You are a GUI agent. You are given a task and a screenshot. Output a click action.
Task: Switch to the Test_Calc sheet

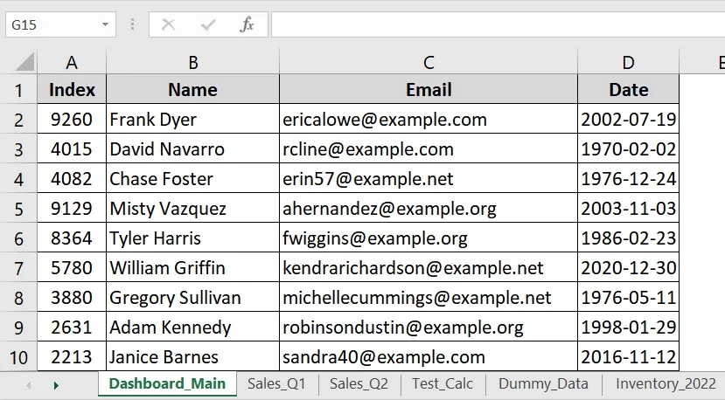[x=443, y=383]
